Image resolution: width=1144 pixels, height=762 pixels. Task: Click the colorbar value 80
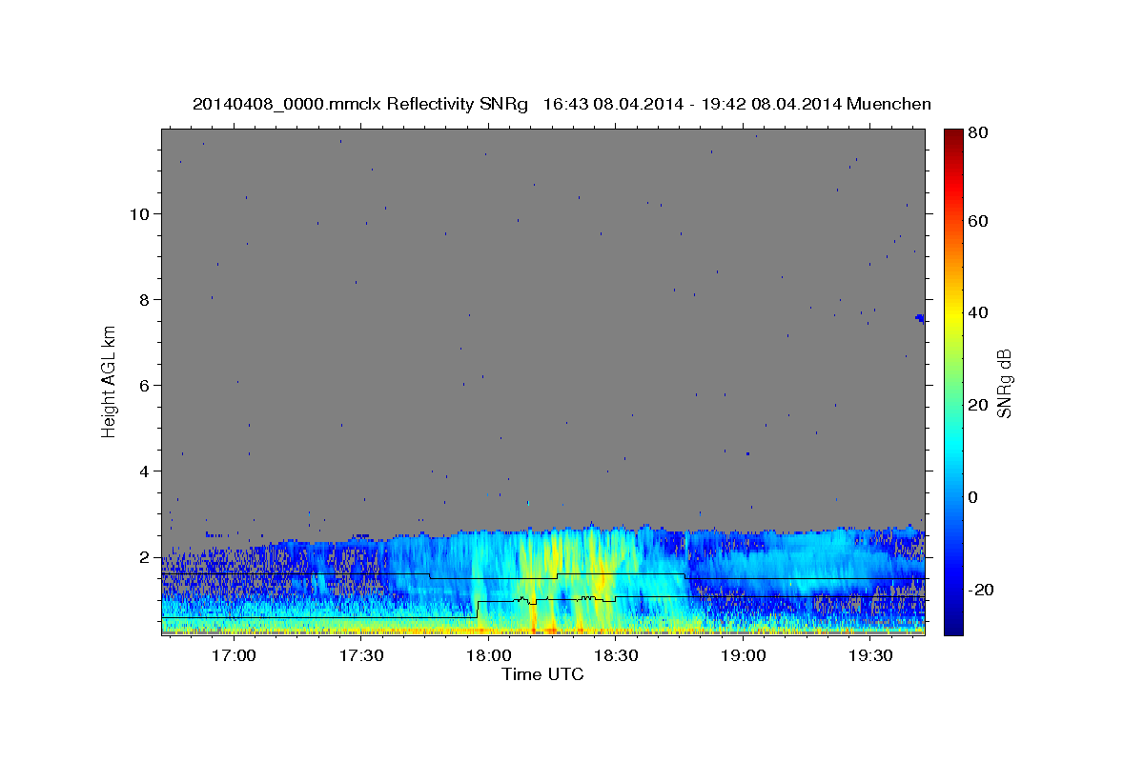coord(980,133)
